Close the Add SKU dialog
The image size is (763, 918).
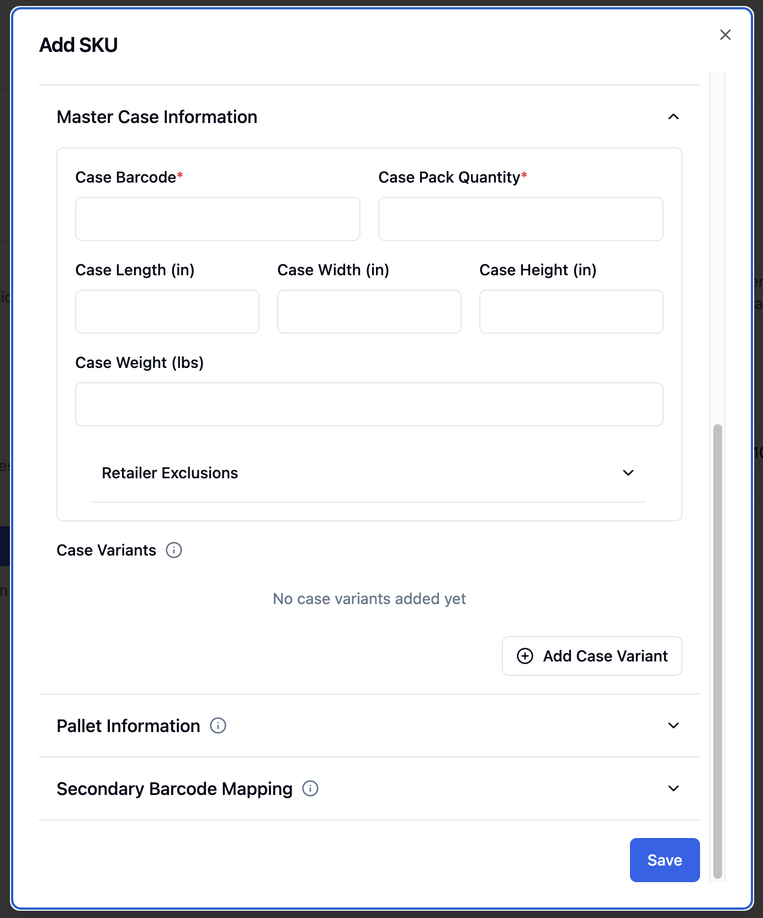(x=725, y=35)
